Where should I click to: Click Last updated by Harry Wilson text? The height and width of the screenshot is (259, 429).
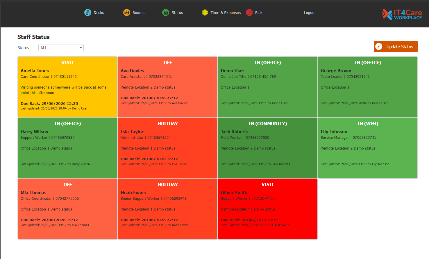click(55, 164)
